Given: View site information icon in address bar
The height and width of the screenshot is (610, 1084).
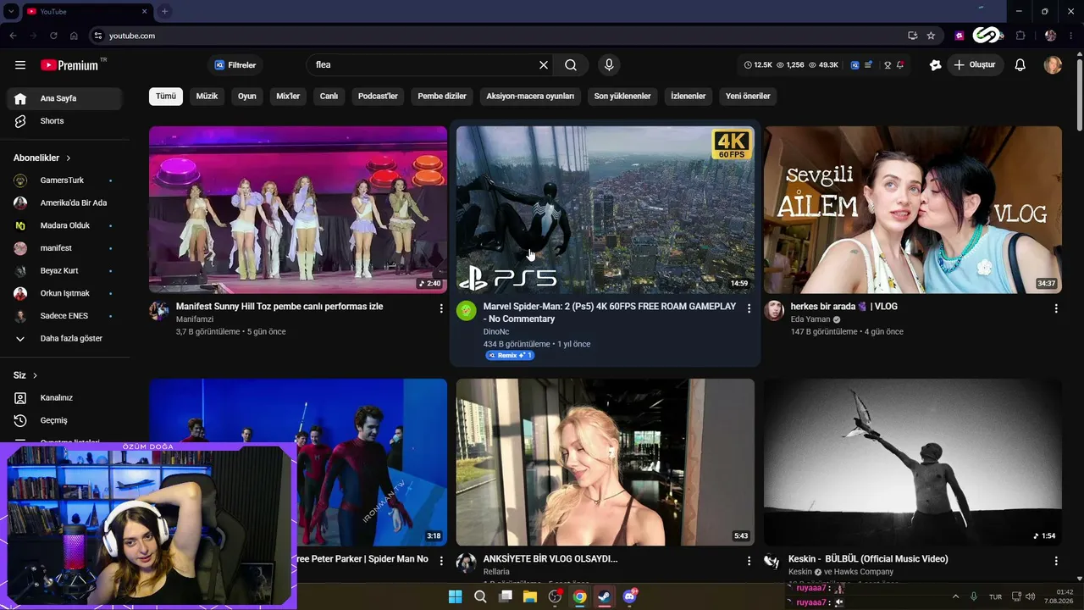Looking at the screenshot, I should click(98, 36).
